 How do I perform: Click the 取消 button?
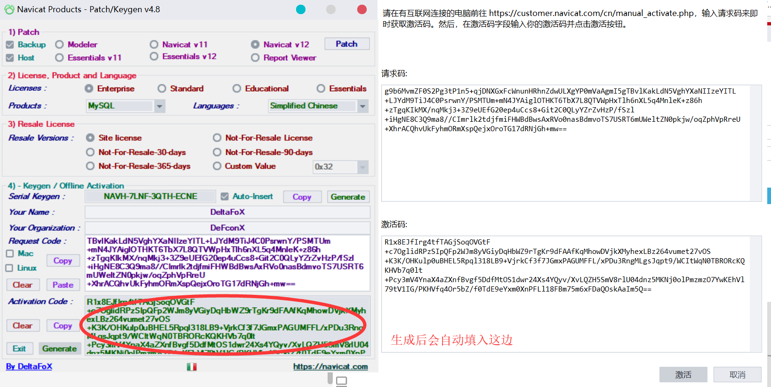738,375
